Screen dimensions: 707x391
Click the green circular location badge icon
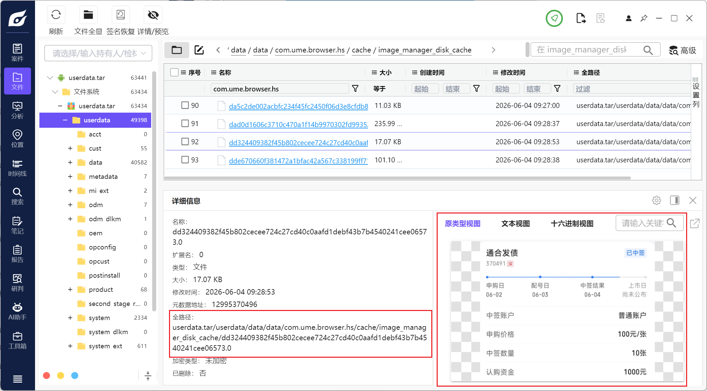(x=554, y=18)
